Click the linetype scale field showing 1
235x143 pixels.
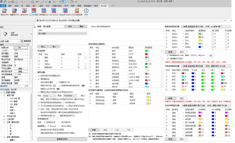(x=54, y=119)
